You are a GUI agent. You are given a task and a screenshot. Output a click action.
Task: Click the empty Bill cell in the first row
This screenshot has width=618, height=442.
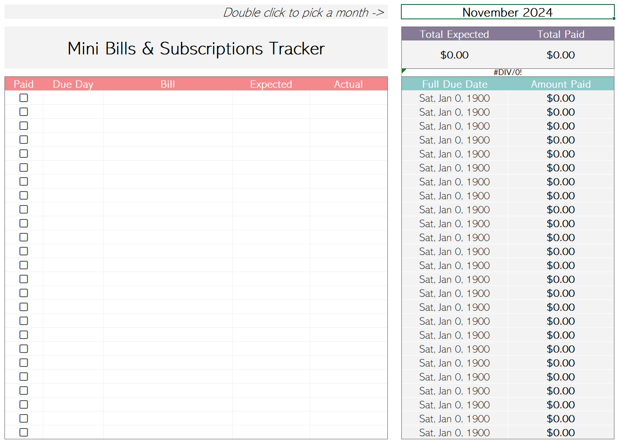[x=168, y=98]
